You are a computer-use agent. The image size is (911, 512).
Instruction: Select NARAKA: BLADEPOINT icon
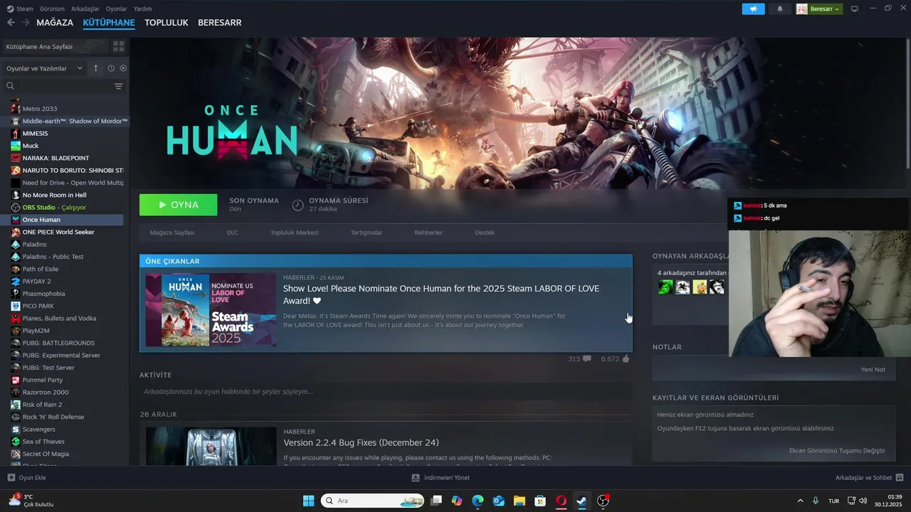(16, 158)
